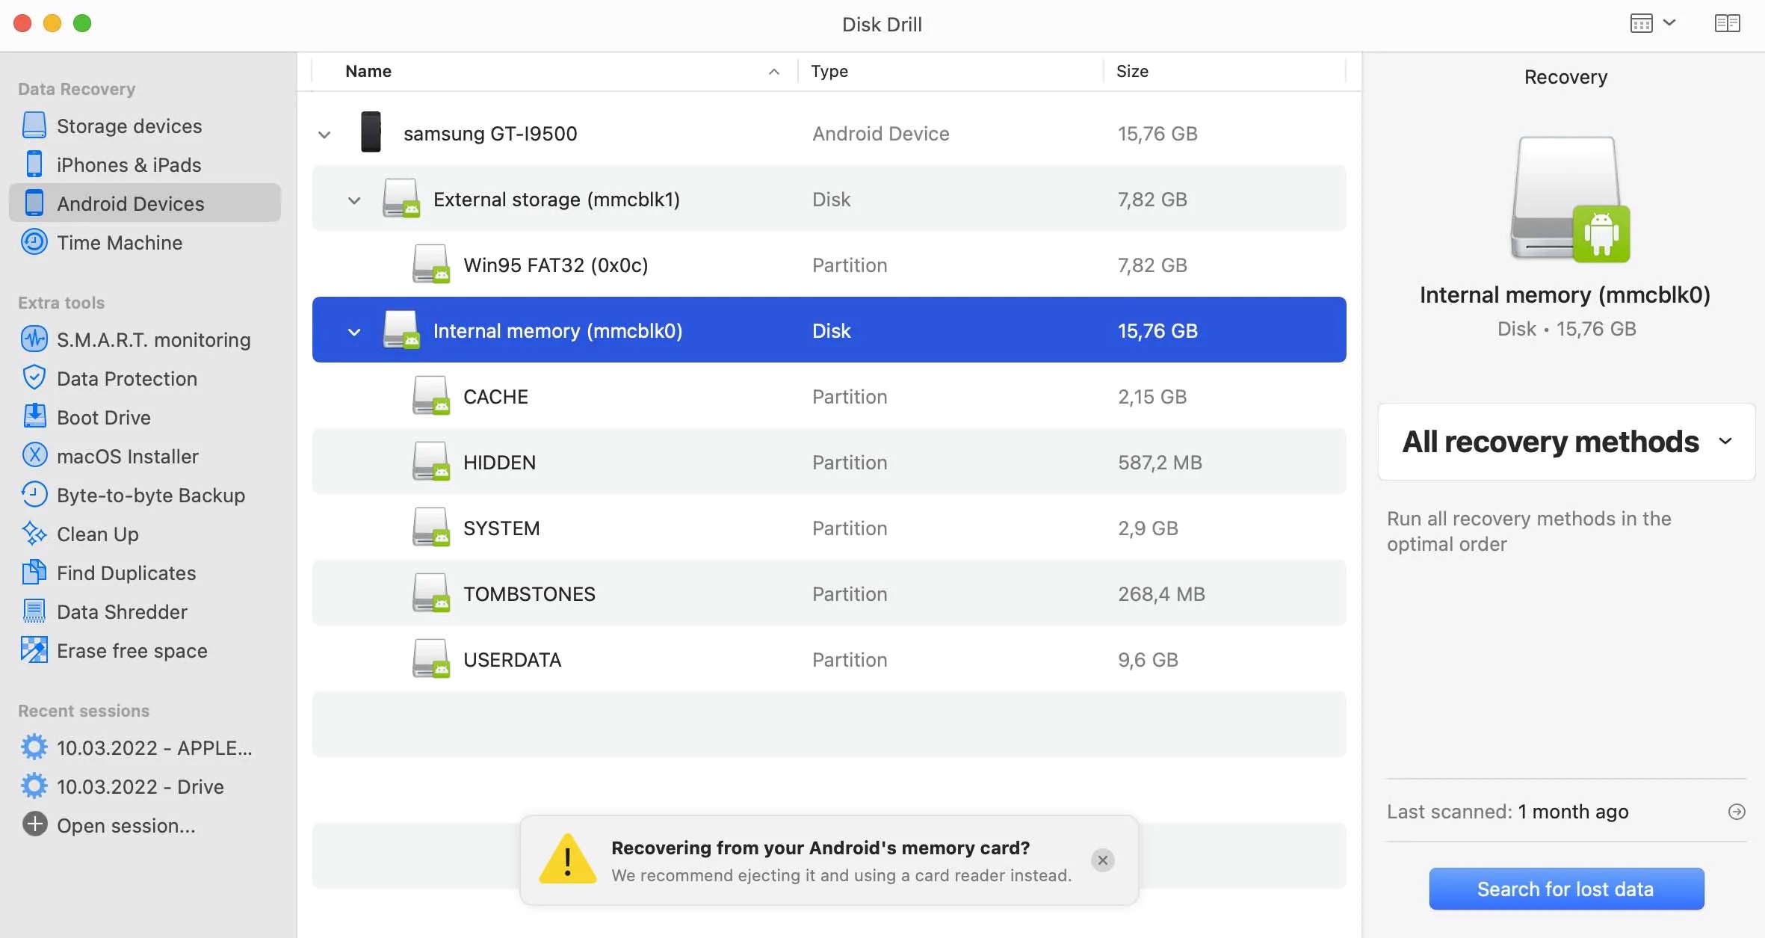The width and height of the screenshot is (1765, 938).
Task: Open the Data Protection tool
Action: (x=127, y=379)
